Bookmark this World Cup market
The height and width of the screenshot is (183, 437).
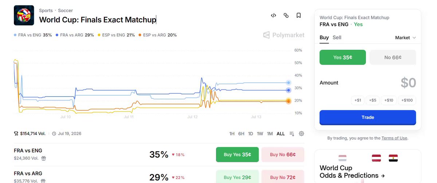click(x=299, y=15)
